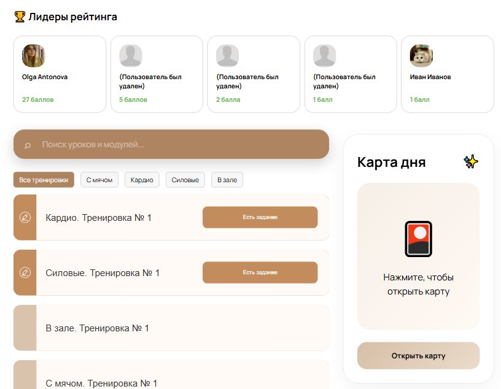This screenshot has height=389, width=501.
Task: Click the left color strip of В зале workout
Action: coord(25,328)
